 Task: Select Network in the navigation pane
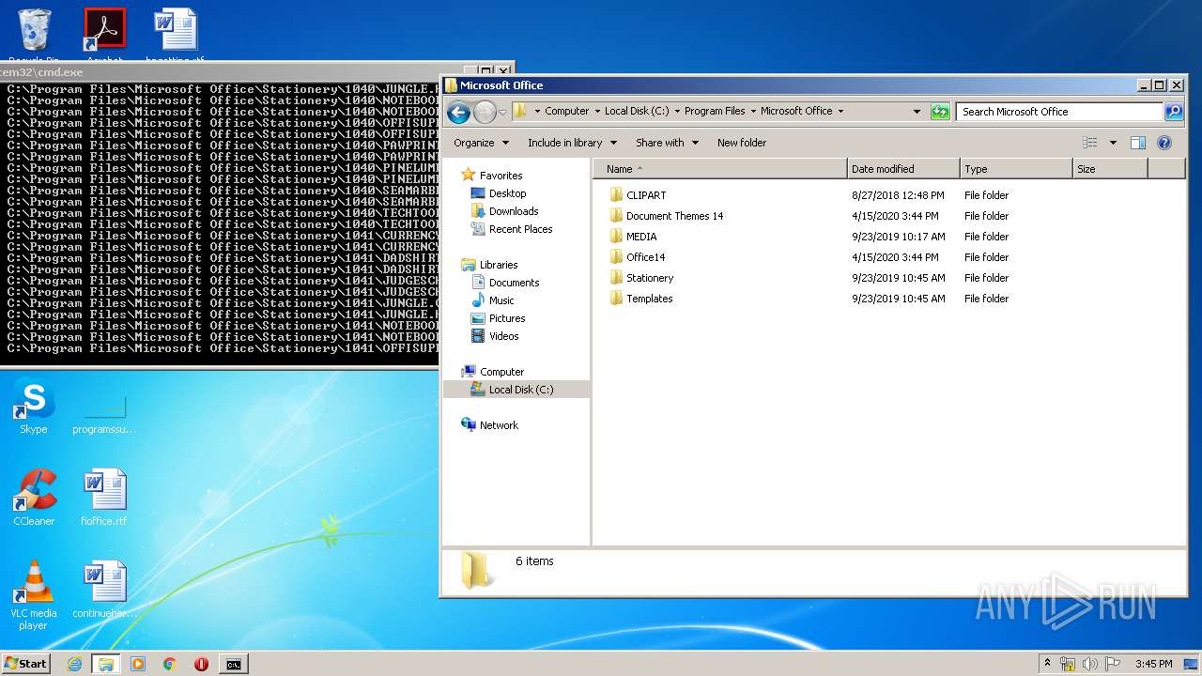point(499,425)
